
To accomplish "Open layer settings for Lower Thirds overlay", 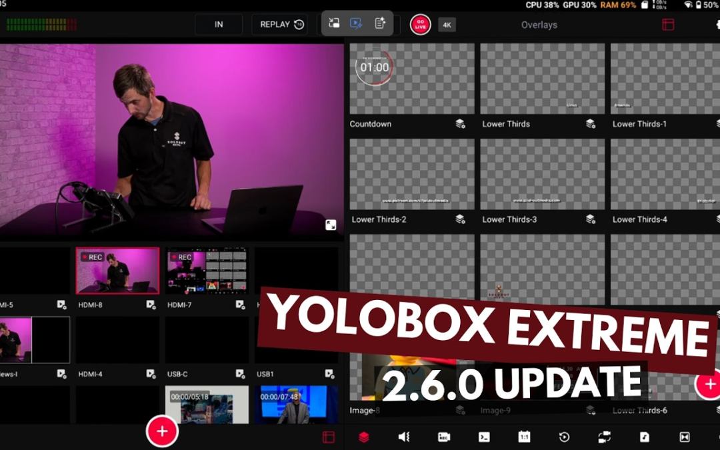I will (x=591, y=124).
